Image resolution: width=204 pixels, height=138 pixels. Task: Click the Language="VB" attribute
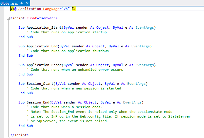point(56,9)
